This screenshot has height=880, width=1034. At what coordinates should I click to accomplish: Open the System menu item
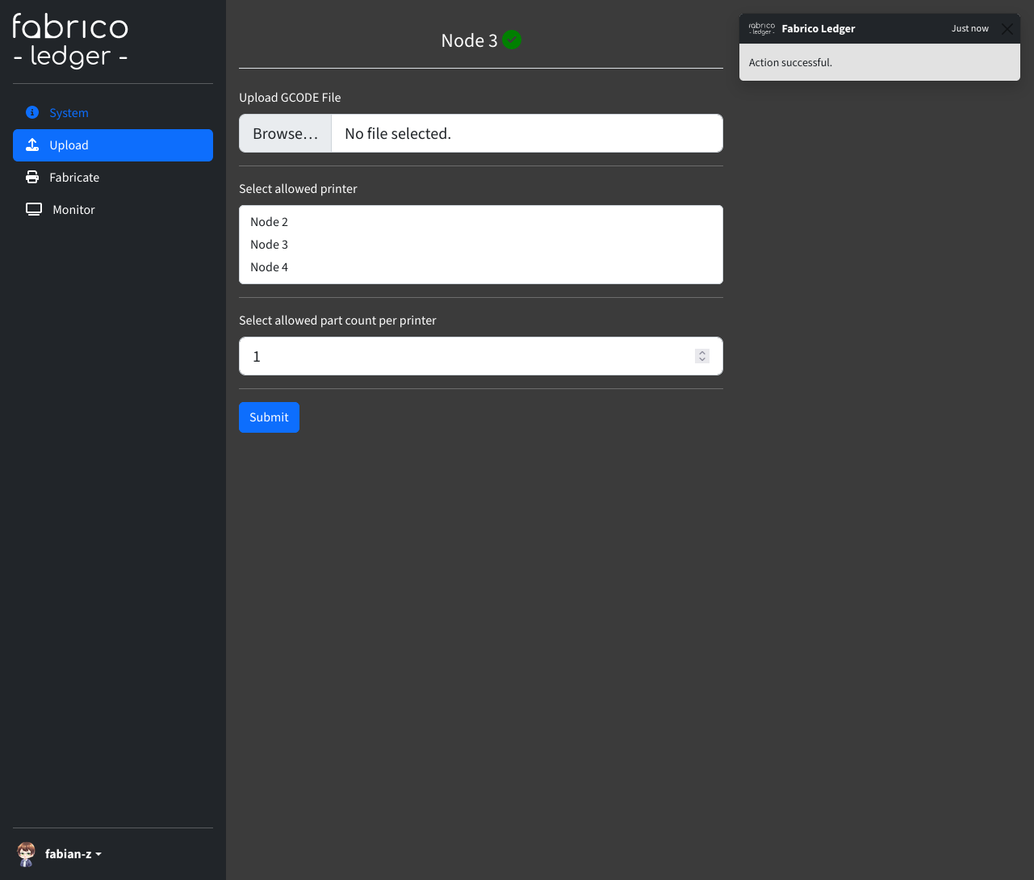coord(113,113)
